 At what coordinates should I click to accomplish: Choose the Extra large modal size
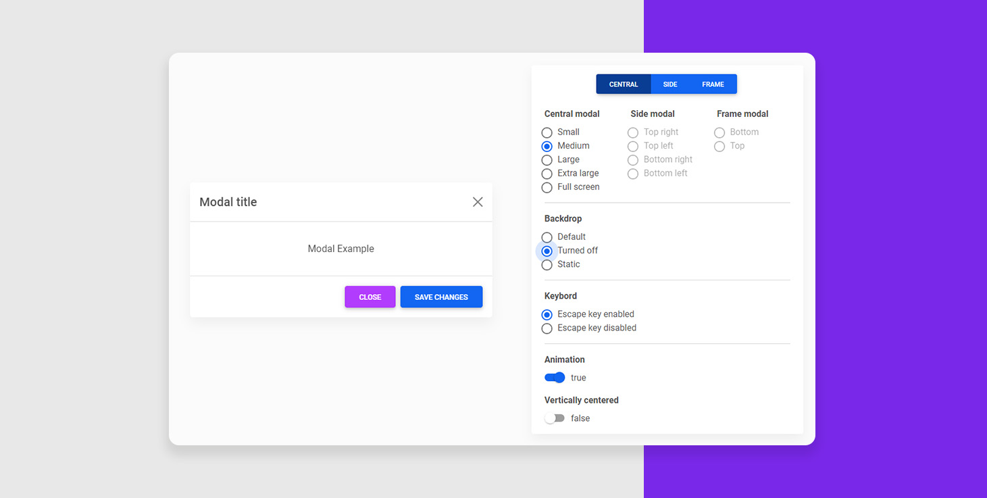coord(547,174)
